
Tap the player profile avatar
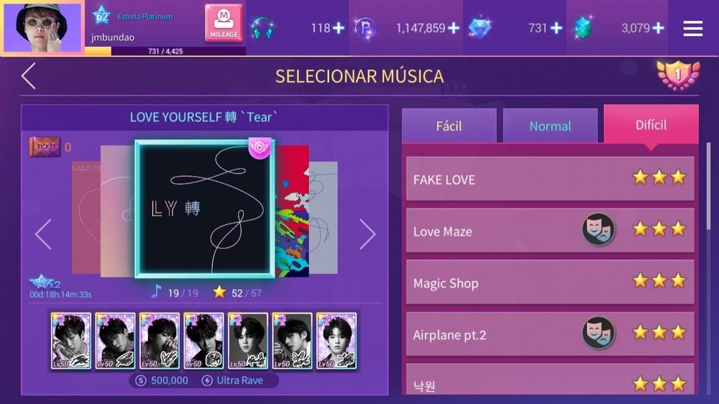pyautogui.click(x=42, y=27)
